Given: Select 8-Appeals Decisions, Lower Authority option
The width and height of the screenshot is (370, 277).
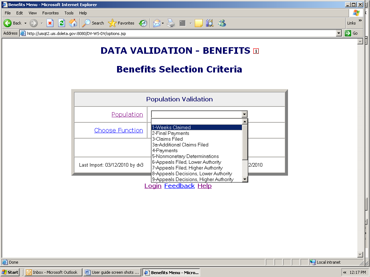Looking at the screenshot, I should [197, 173].
